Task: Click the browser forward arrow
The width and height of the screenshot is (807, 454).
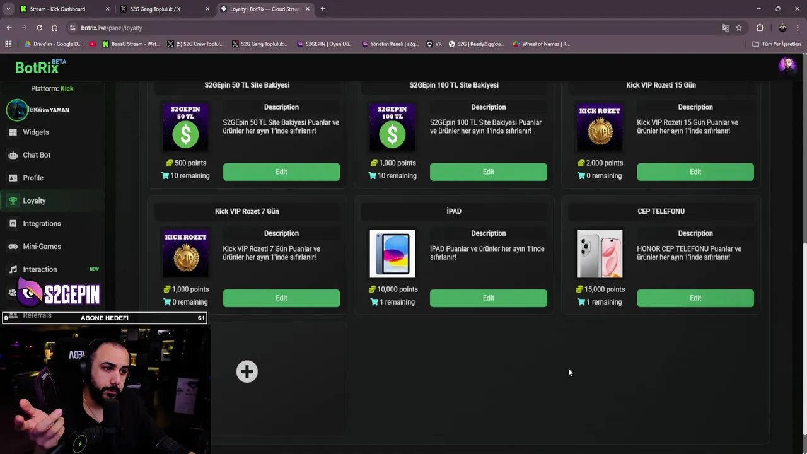Action: pos(24,28)
